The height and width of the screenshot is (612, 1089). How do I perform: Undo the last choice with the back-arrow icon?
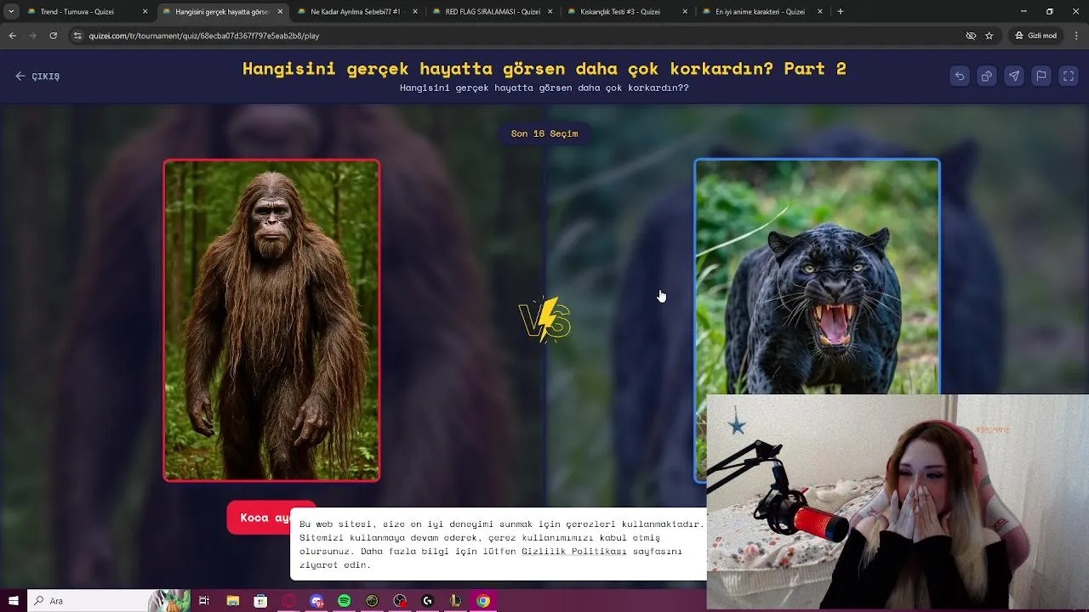[960, 76]
